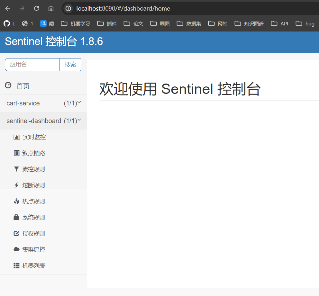The width and height of the screenshot is (319, 296).
Task: Click the (1/1) count beside sentinel-dashboard
Action: click(x=70, y=121)
